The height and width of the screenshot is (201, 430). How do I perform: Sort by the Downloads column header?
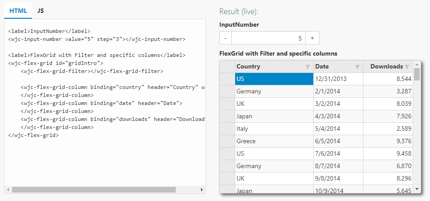coord(386,67)
